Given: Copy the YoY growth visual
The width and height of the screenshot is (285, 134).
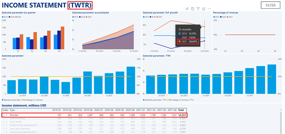Looking at the screenshot, I should click(192, 9).
